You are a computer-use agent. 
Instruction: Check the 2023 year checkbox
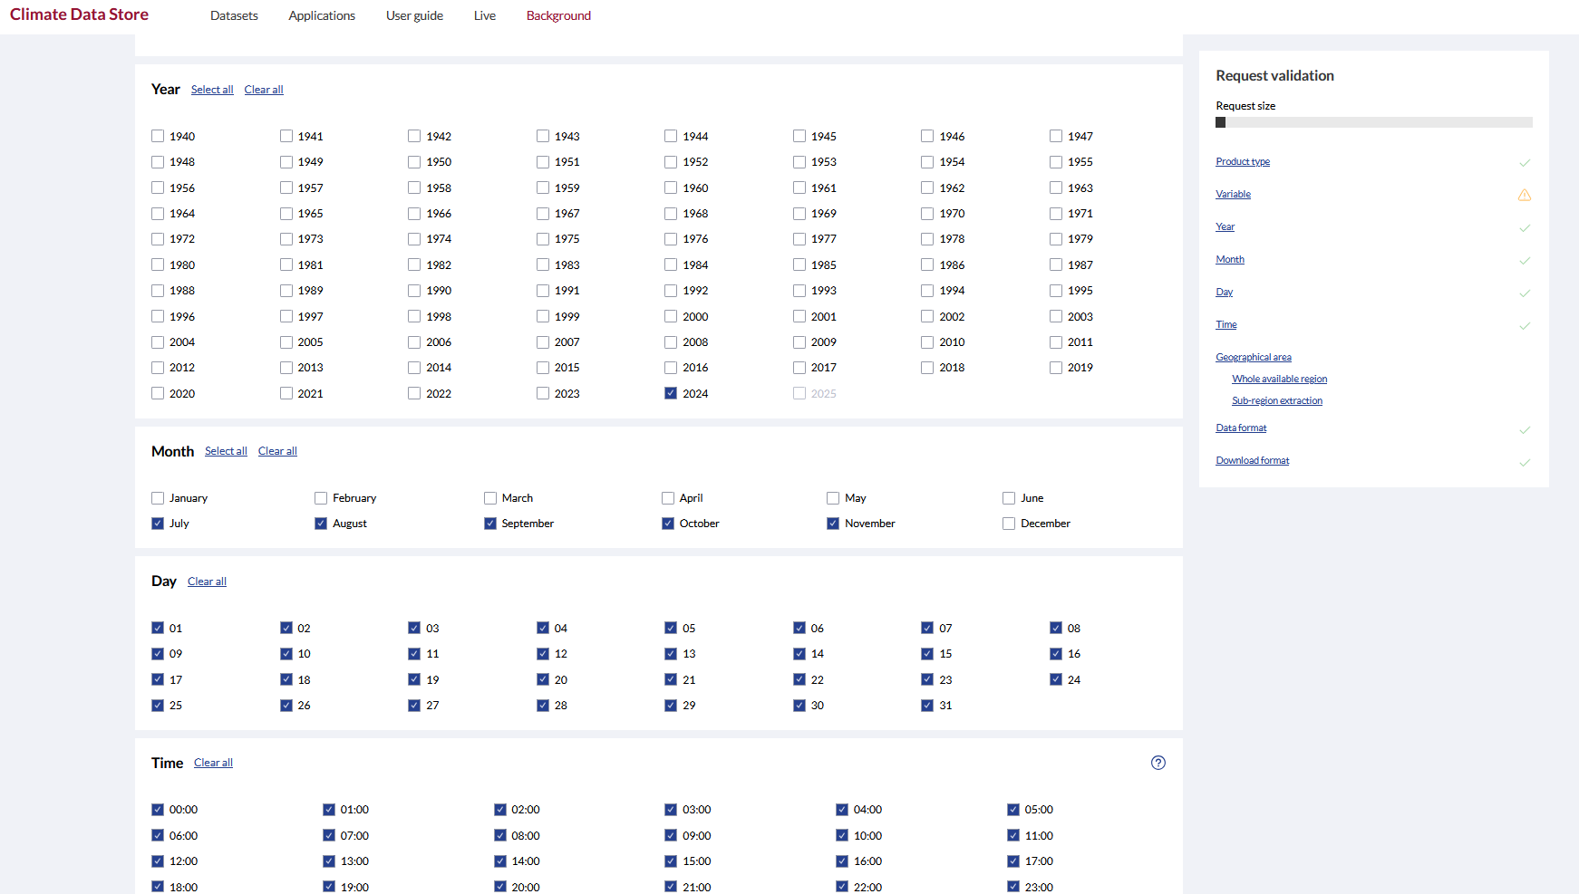tap(543, 393)
